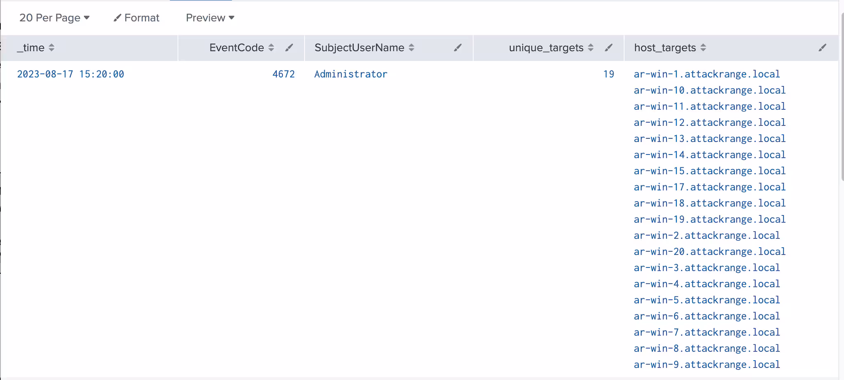The width and height of the screenshot is (844, 380).
Task: Click the 2023-08-17 15:20:00 timestamp value
Action: (x=70, y=74)
